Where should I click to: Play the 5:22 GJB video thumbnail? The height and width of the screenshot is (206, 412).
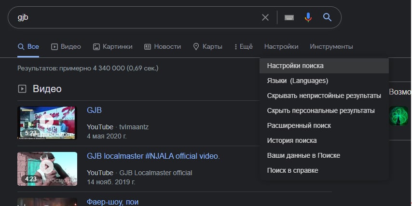coord(47,123)
